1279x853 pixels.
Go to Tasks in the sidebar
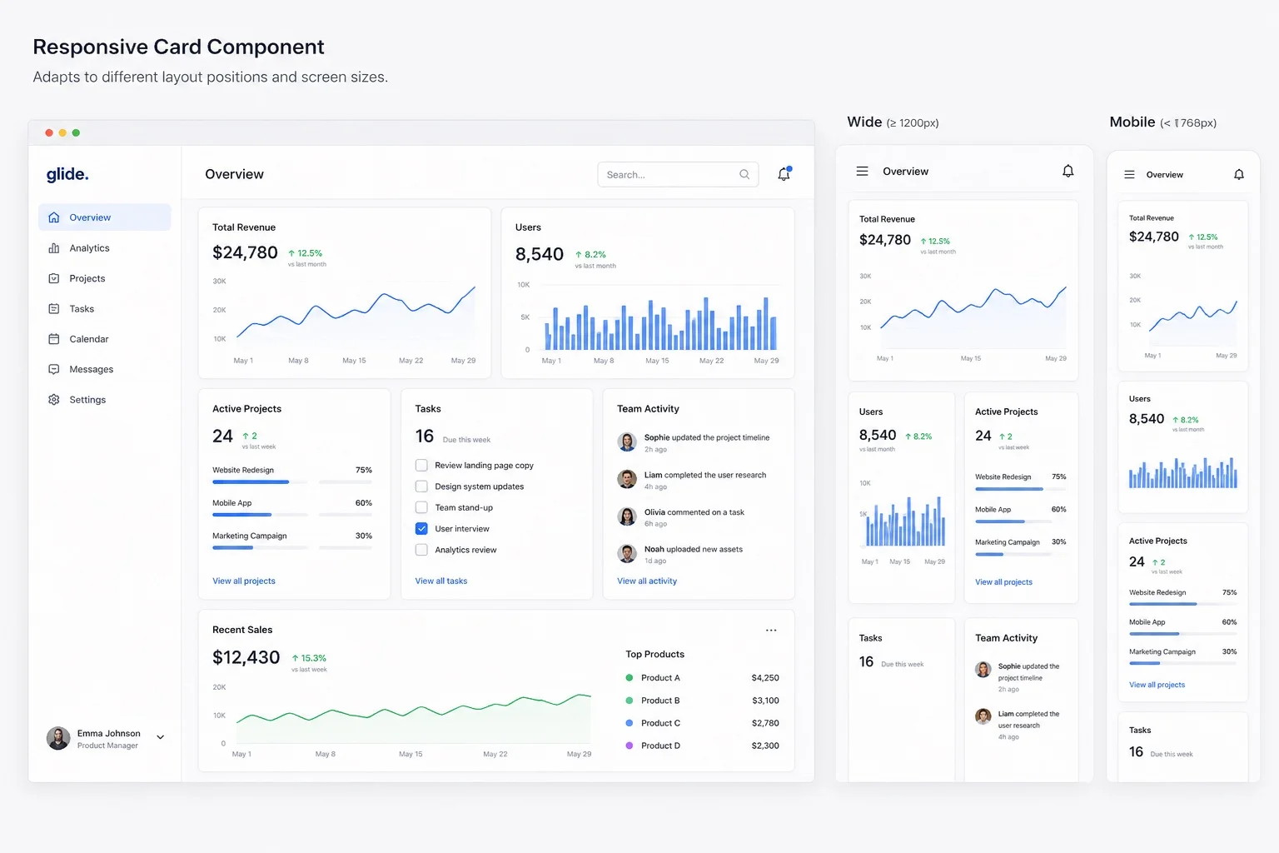click(x=105, y=309)
